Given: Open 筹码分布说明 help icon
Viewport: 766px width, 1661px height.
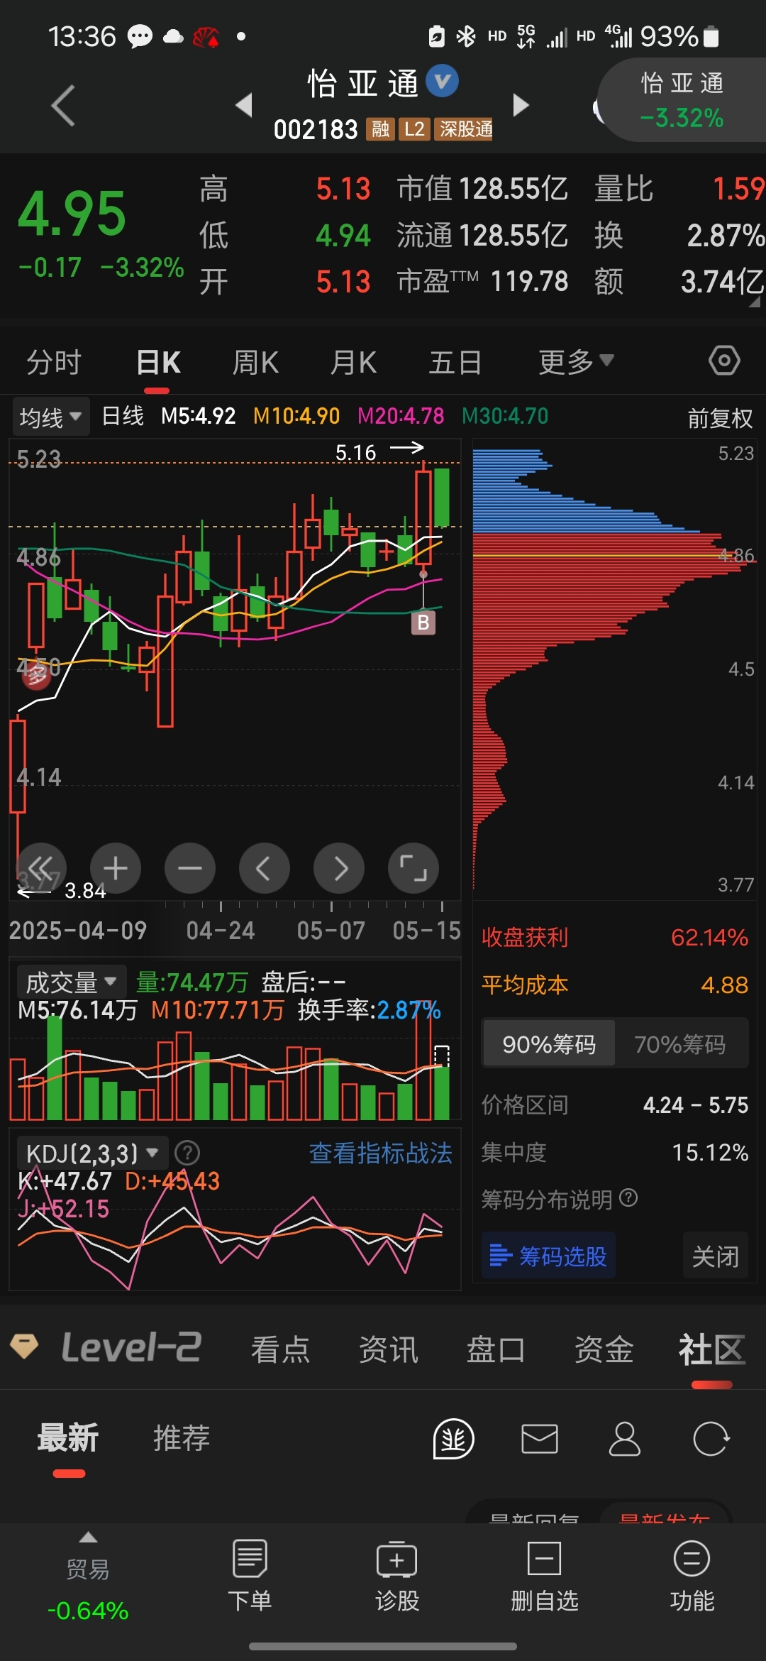Looking at the screenshot, I should point(628,1198).
